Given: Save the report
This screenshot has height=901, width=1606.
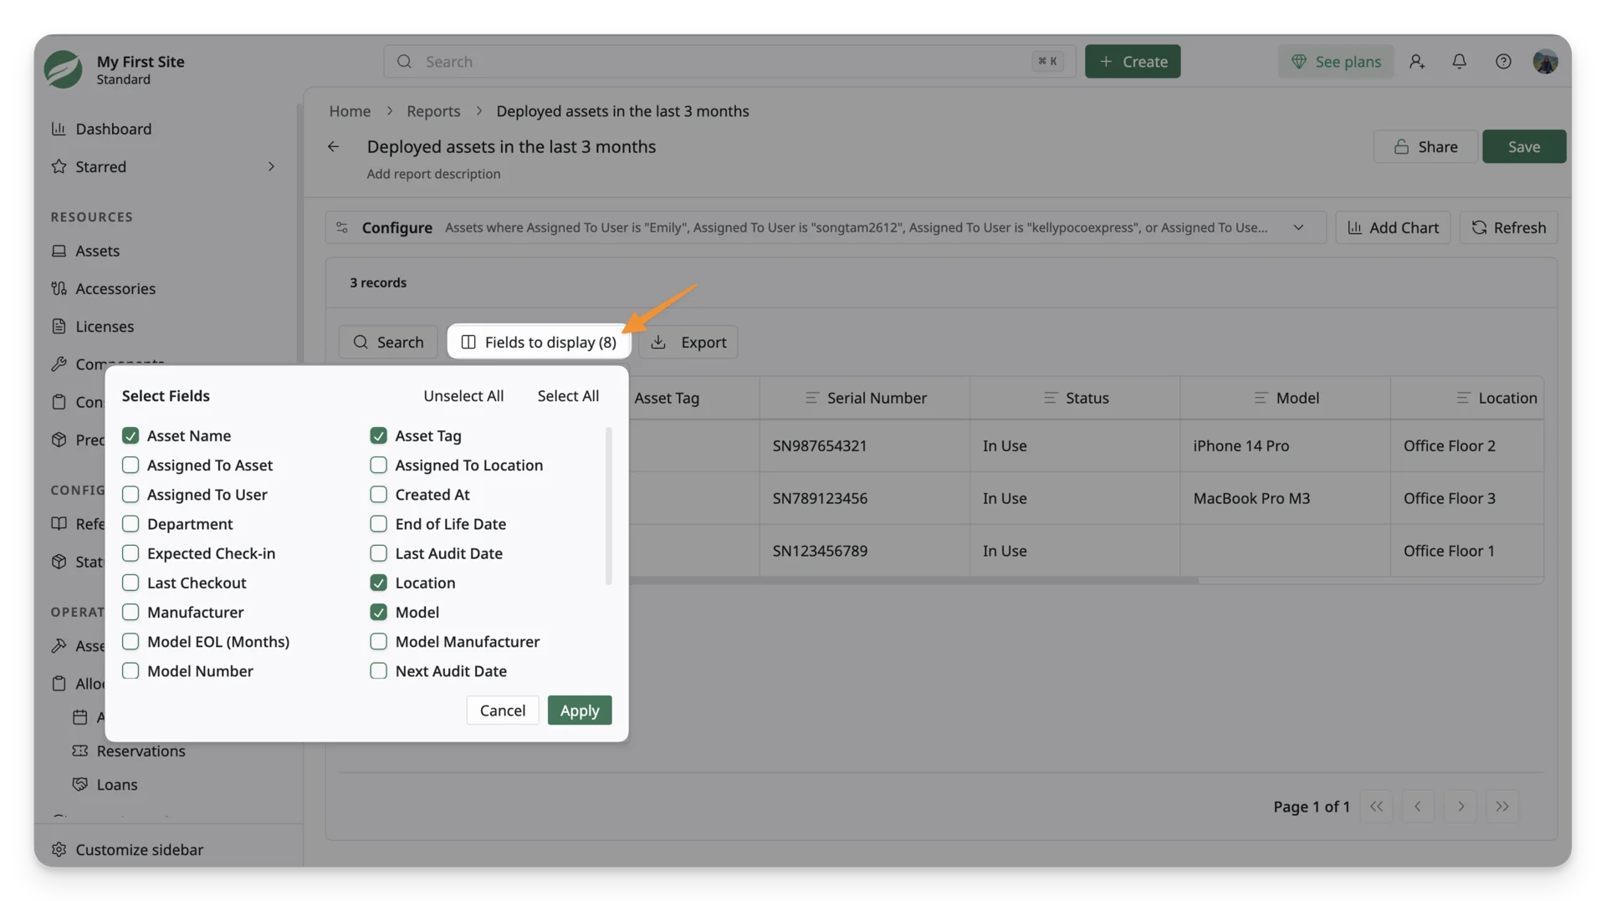Looking at the screenshot, I should (x=1524, y=147).
